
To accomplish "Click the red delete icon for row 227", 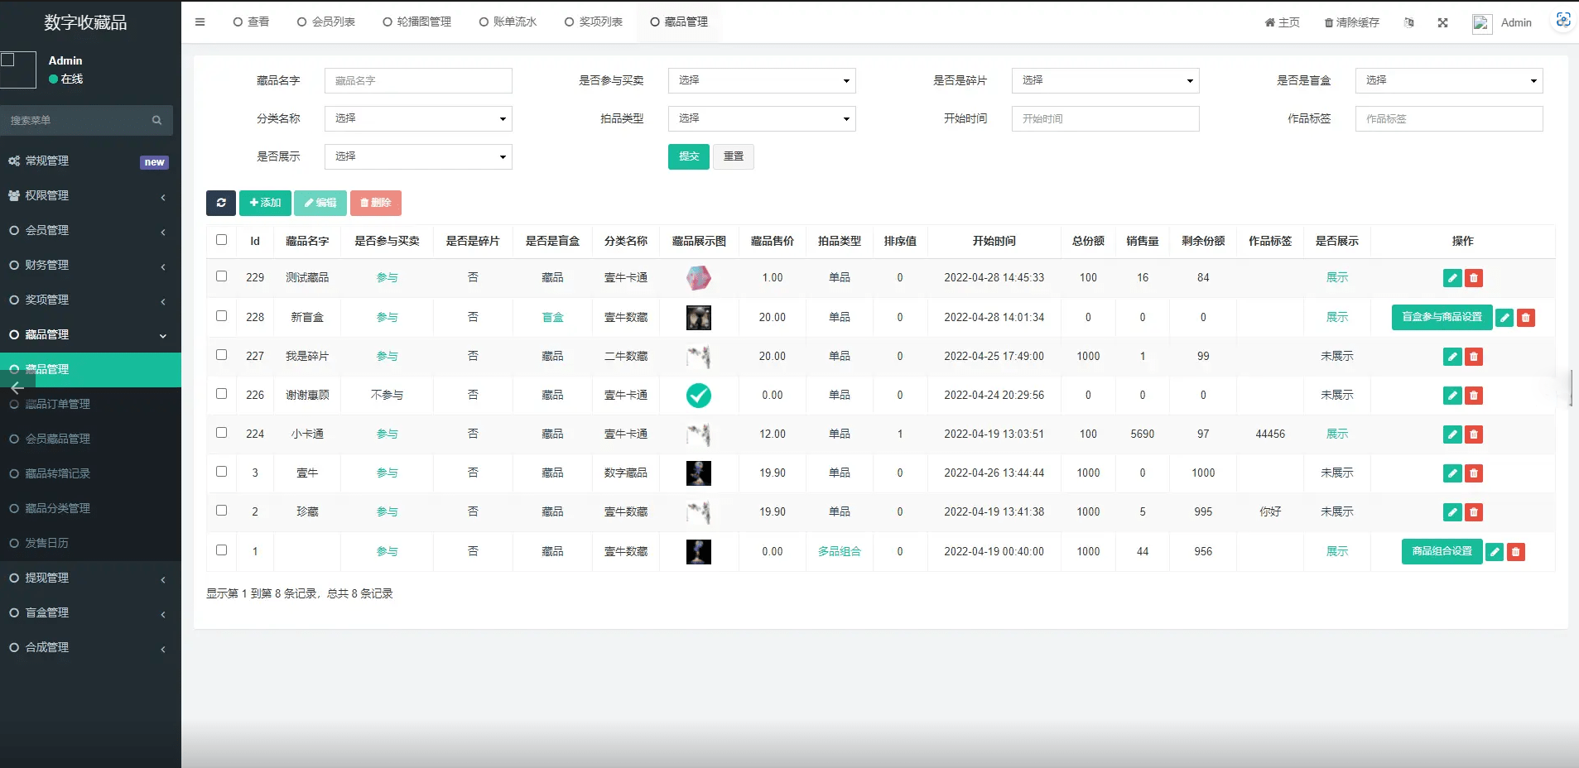I will pos(1474,357).
